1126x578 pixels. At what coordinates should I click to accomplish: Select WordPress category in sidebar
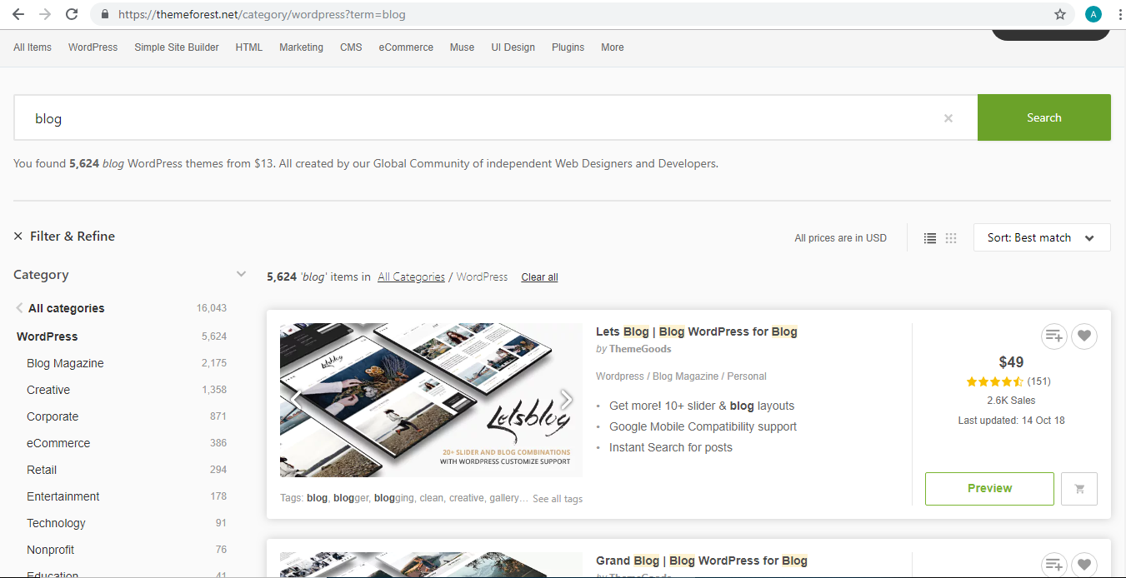(x=48, y=336)
